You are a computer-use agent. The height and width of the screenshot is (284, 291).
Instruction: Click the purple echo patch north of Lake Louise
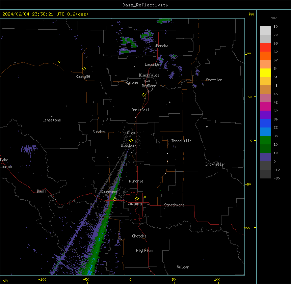click(29, 149)
